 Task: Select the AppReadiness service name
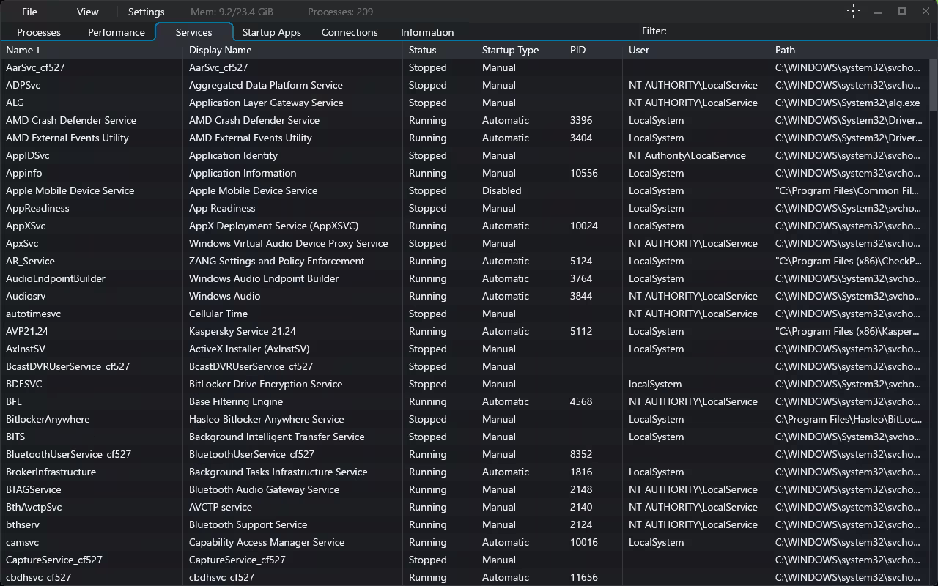[x=37, y=208]
